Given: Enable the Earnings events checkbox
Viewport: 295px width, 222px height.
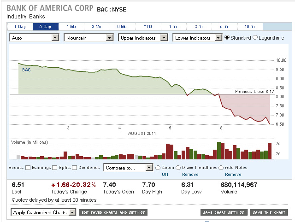Looking at the screenshot, I should (28, 168).
